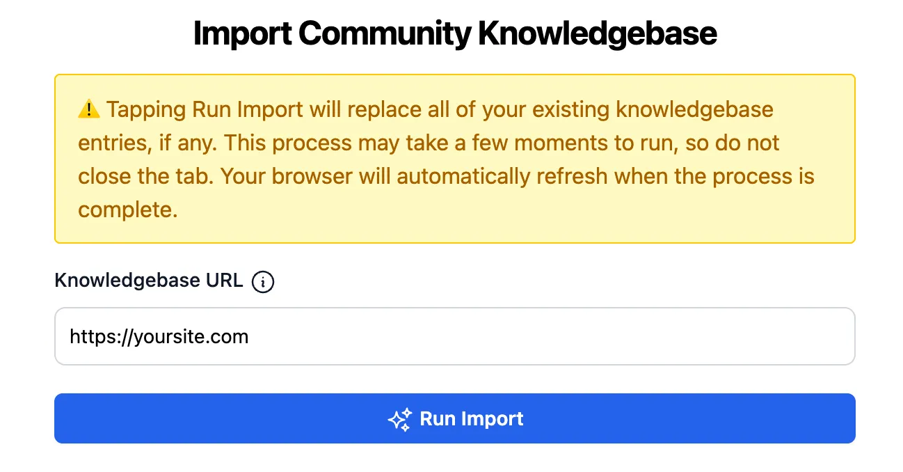The image size is (903, 472).
Task: Activate the knowledgebase import submission control
Action: [x=454, y=418]
